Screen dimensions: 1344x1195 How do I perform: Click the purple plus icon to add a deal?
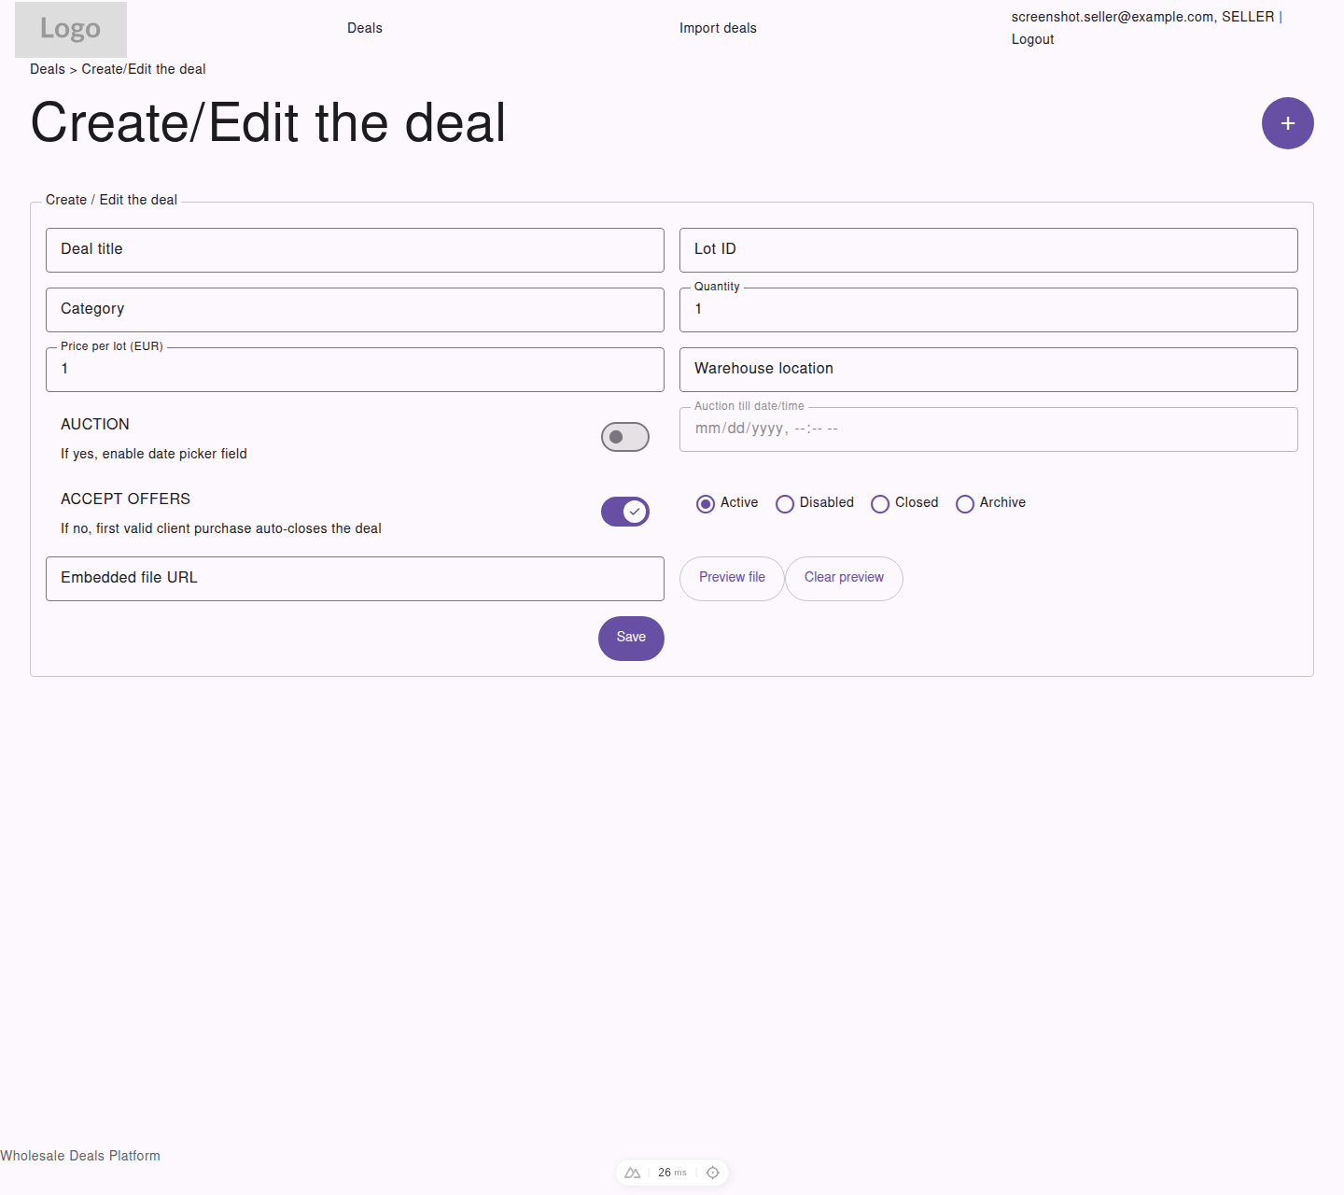point(1288,123)
